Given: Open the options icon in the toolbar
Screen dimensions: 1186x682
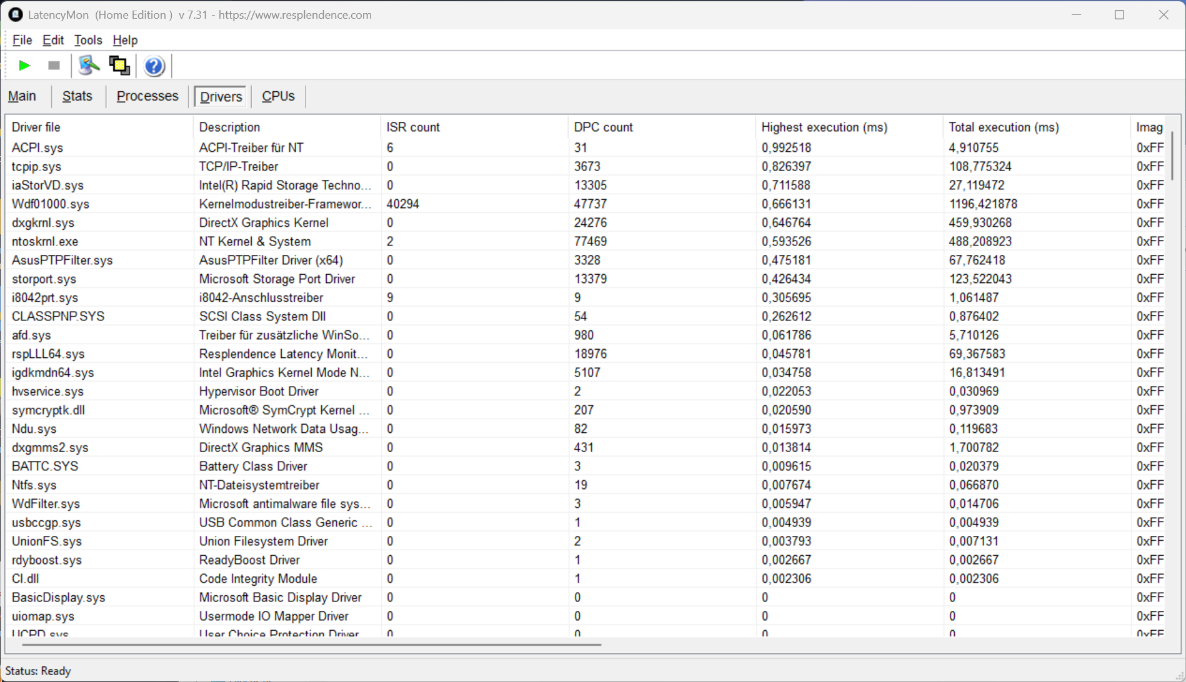Looking at the screenshot, I should point(89,66).
